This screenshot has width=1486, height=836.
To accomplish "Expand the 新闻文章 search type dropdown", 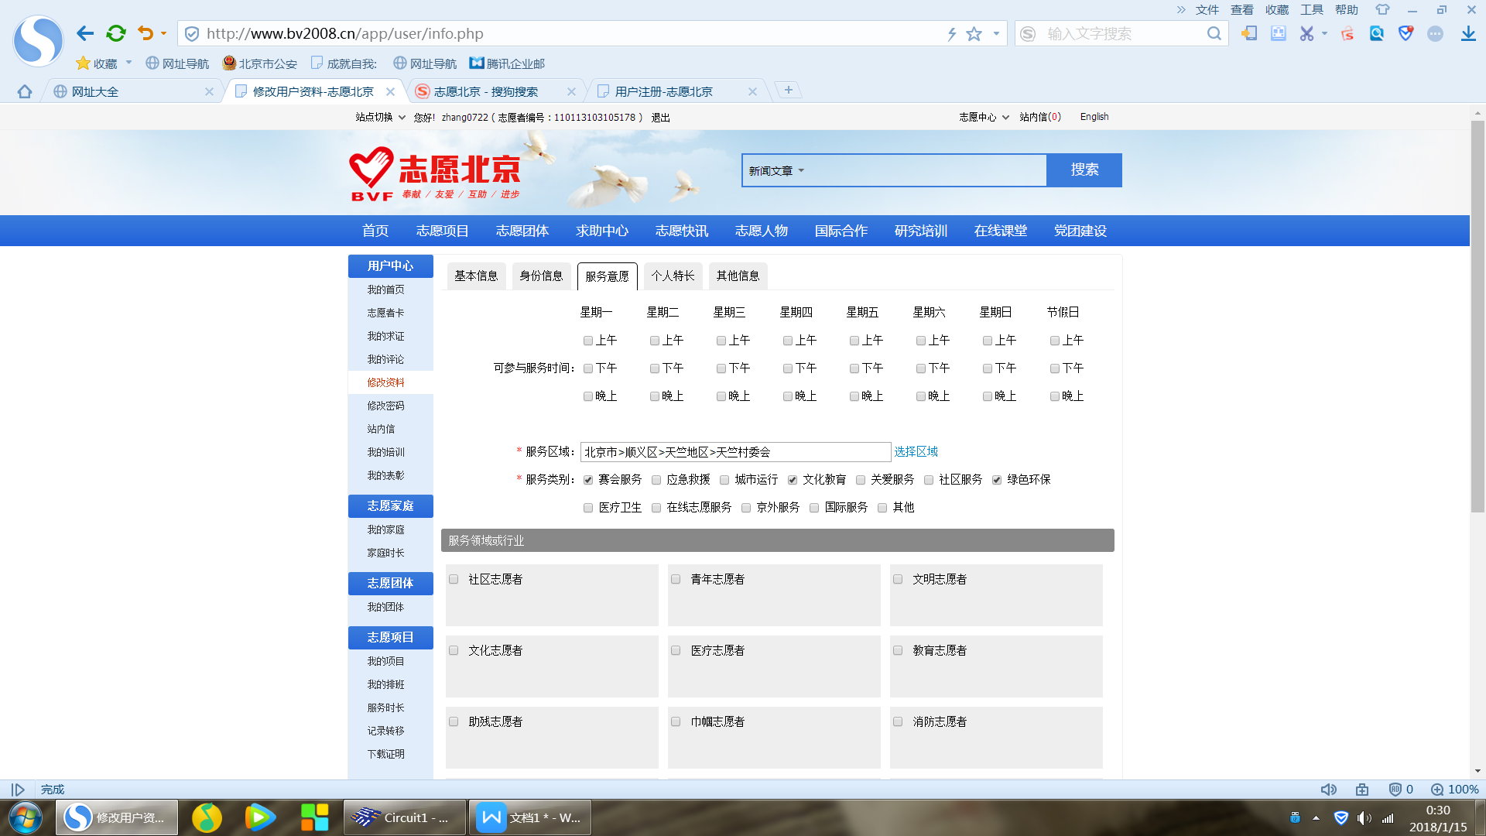I will point(776,170).
